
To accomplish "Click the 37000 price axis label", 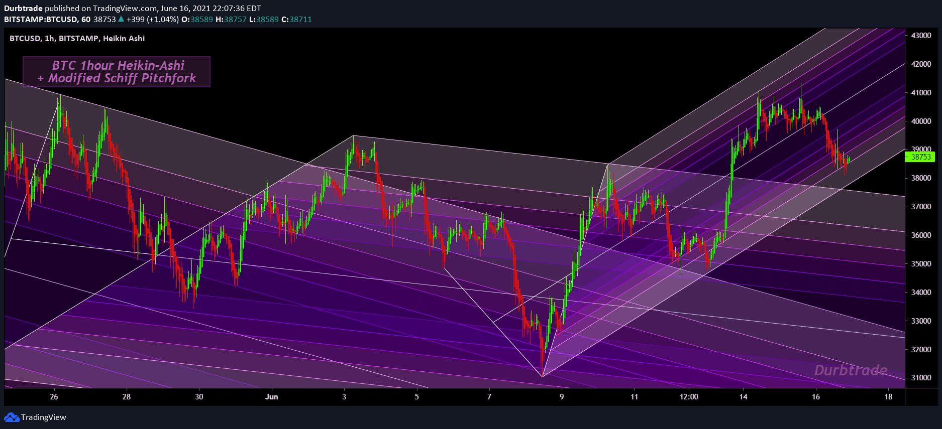I will 921,207.
